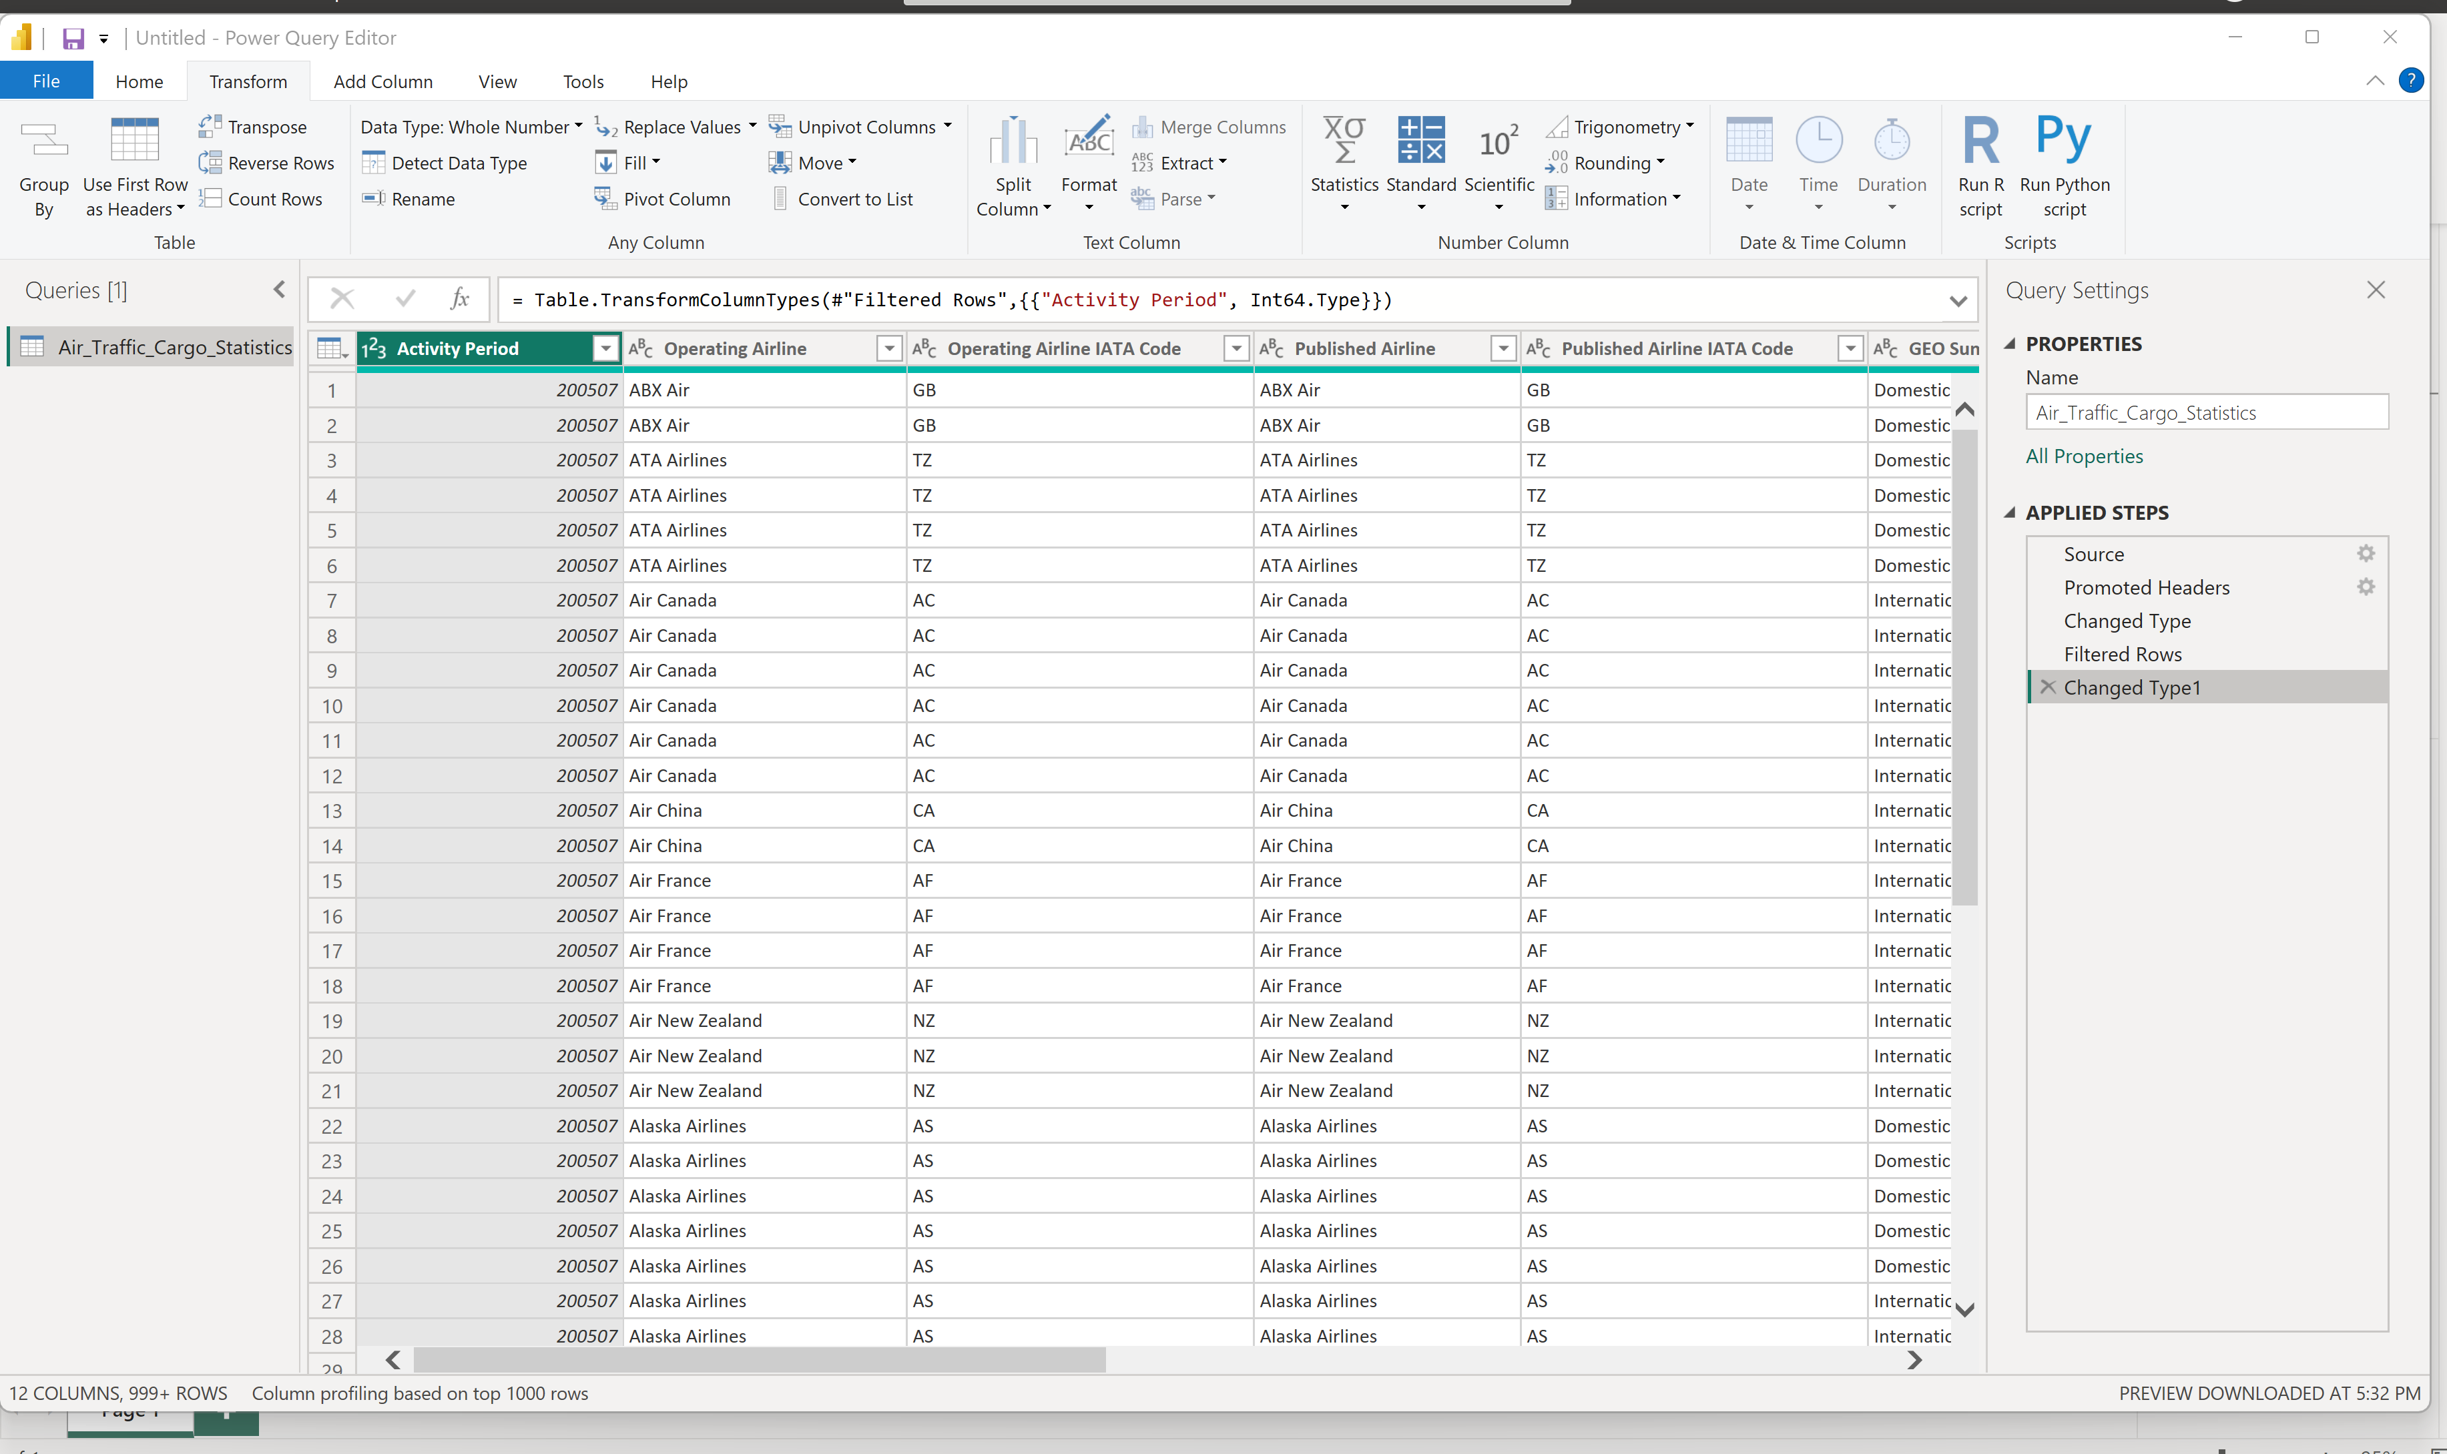Expand the Activity Period column dropdown
Screen dimensions: 2447x1454
coord(605,348)
